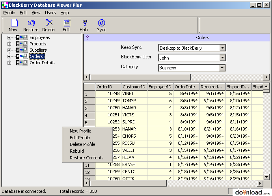Image resolution: width=272 pixels, height=196 pixels.
Task: Click the settings panel's horizontal scrollbar thumb
Action: click(x=140, y=77)
